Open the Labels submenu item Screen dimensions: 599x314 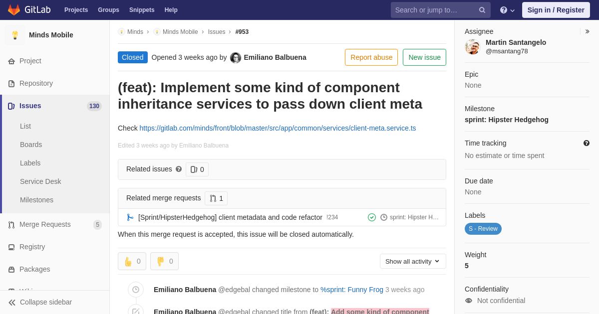point(30,163)
